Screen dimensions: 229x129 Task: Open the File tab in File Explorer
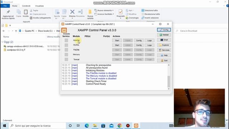coord(5,6)
